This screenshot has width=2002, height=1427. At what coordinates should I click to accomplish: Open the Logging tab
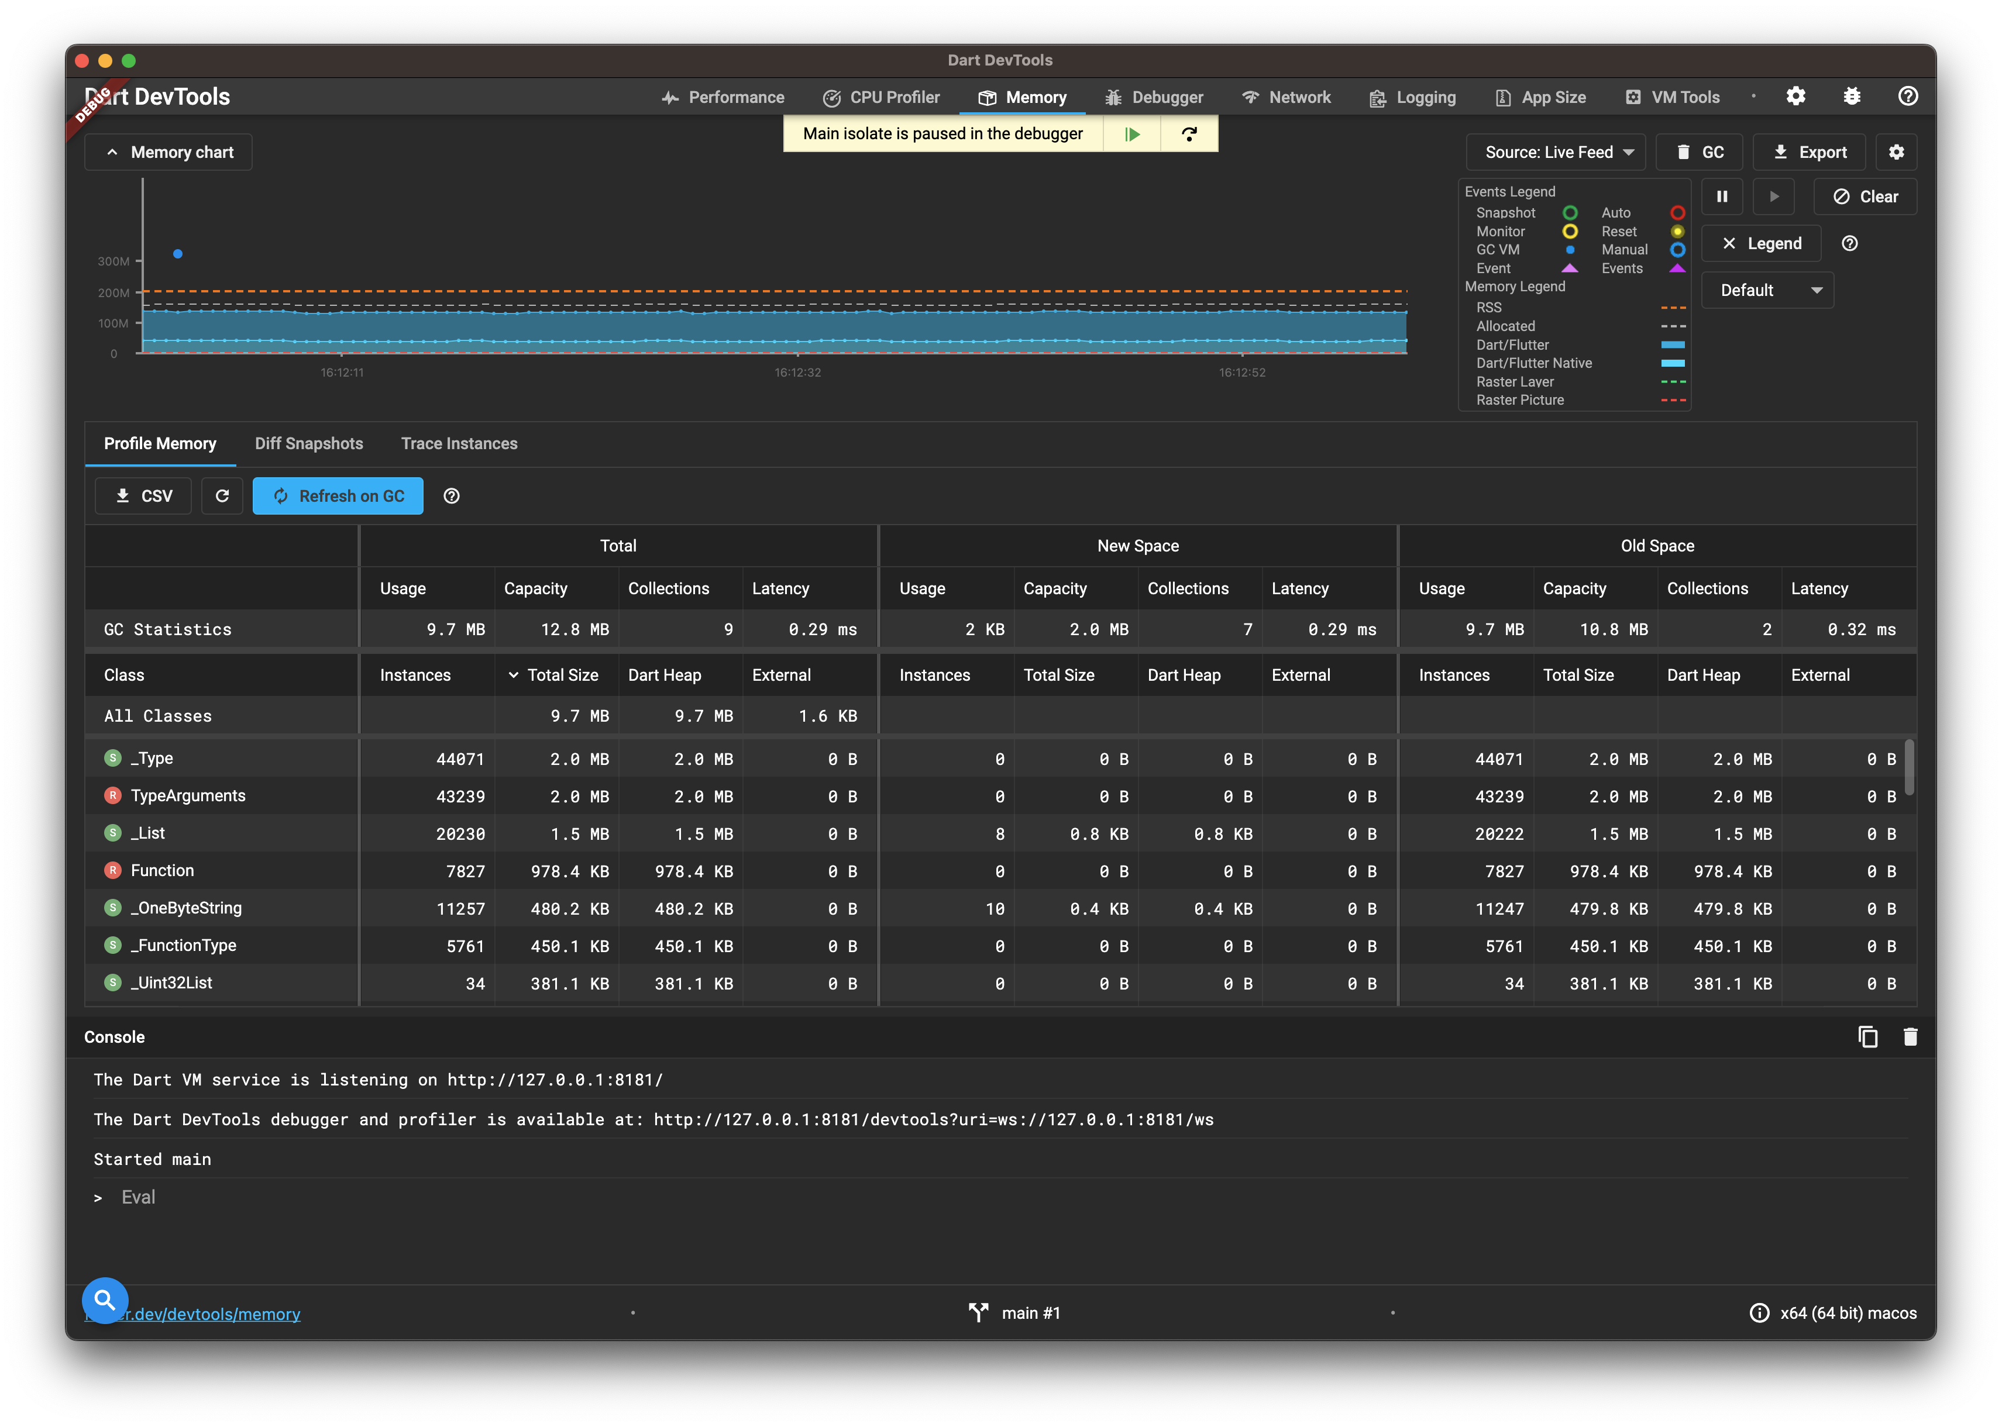tap(1412, 98)
